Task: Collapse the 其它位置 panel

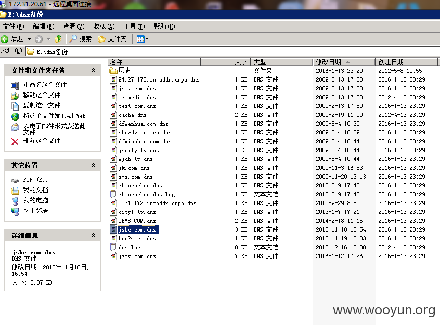Action: point(93,165)
